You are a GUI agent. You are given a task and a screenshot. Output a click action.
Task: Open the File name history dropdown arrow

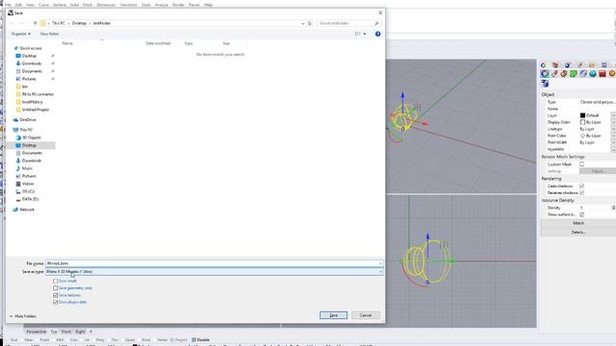coord(380,263)
